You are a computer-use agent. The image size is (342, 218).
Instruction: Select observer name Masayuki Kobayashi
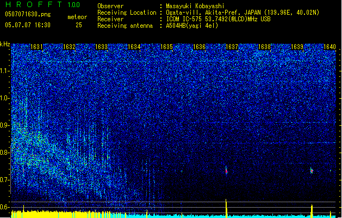(195, 6)
